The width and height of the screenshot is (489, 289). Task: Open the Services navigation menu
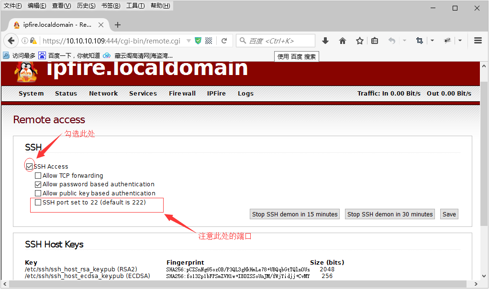[143, 94]
